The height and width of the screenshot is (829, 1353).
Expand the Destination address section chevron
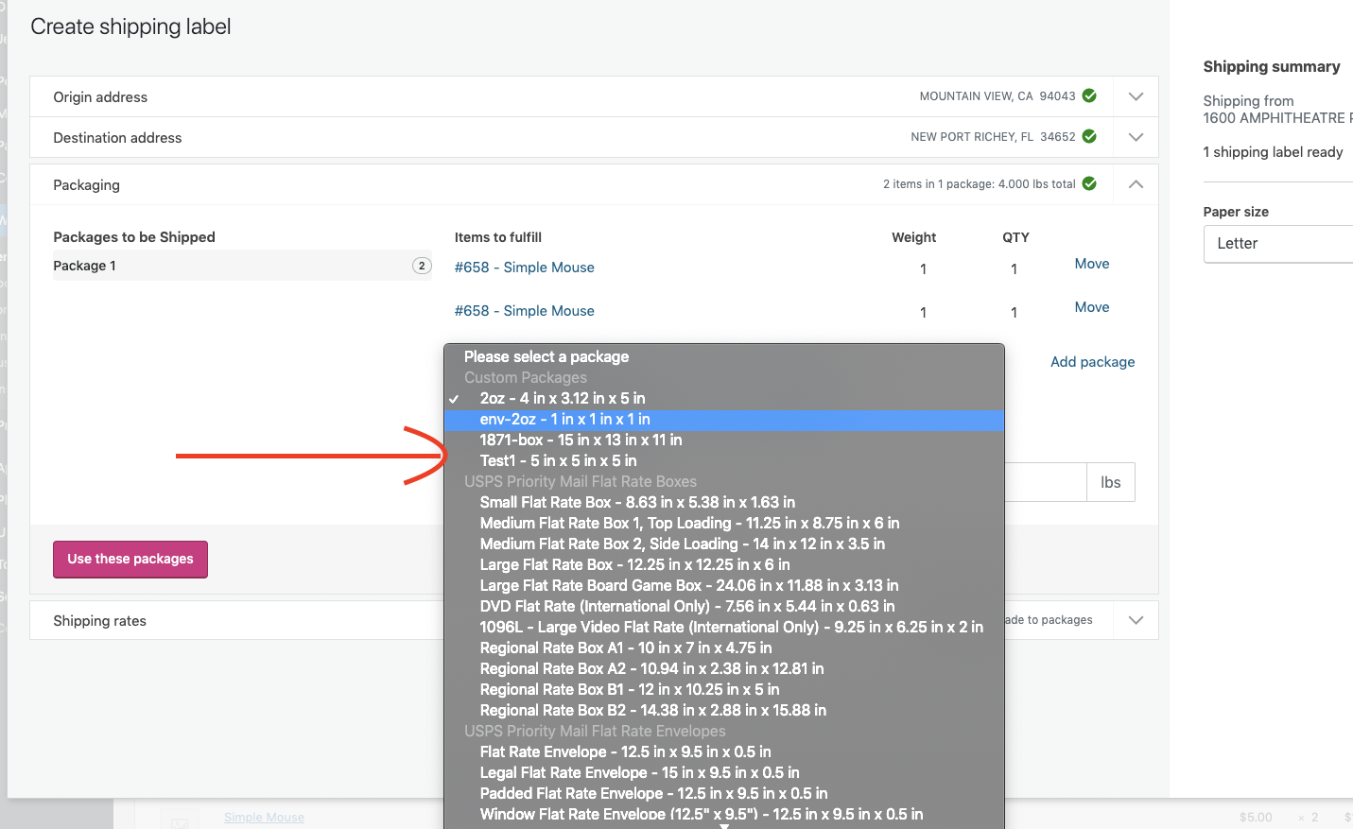click(x=1136, y=137)
